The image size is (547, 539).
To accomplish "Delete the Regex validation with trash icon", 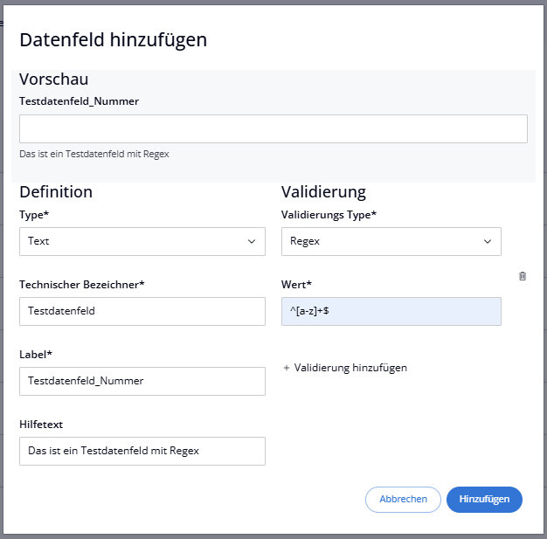I will click(523, 276).
